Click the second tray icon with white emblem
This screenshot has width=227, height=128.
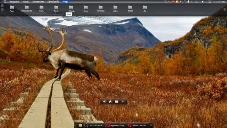(170, 1)
